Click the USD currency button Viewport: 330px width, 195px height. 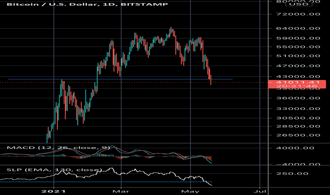point(299,4)
